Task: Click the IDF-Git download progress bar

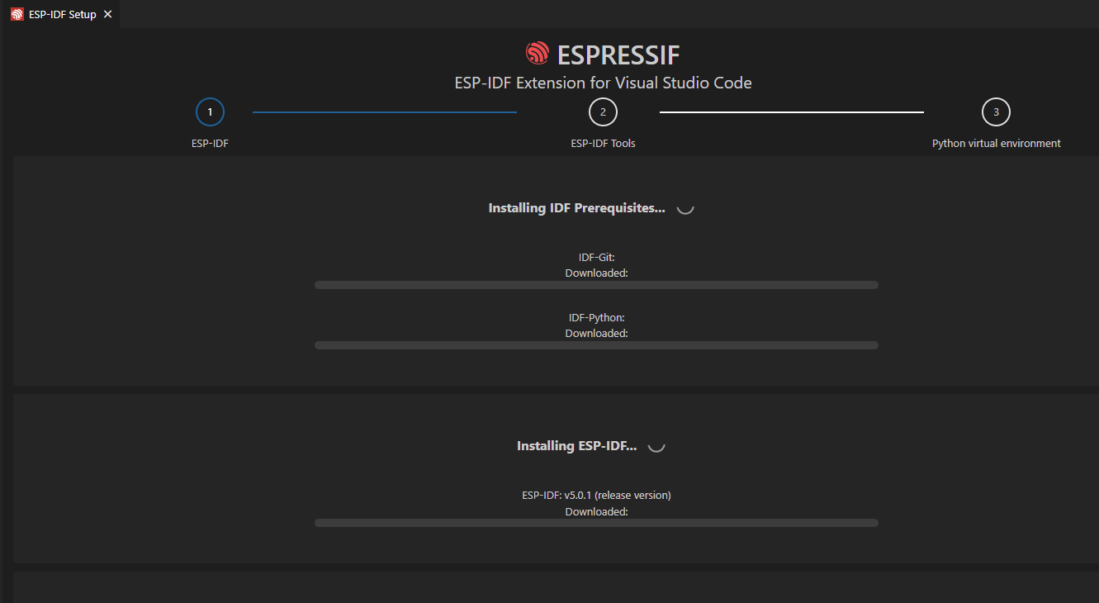Action: click(596, 285)
